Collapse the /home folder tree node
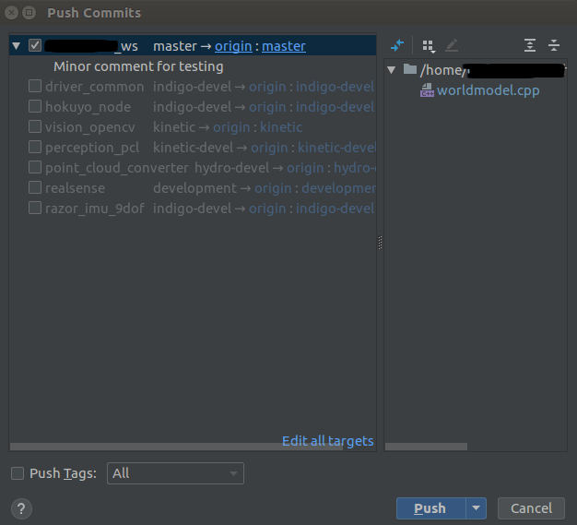Image resolution: width=577 pixels, height=525 pixels. (393, 70)
